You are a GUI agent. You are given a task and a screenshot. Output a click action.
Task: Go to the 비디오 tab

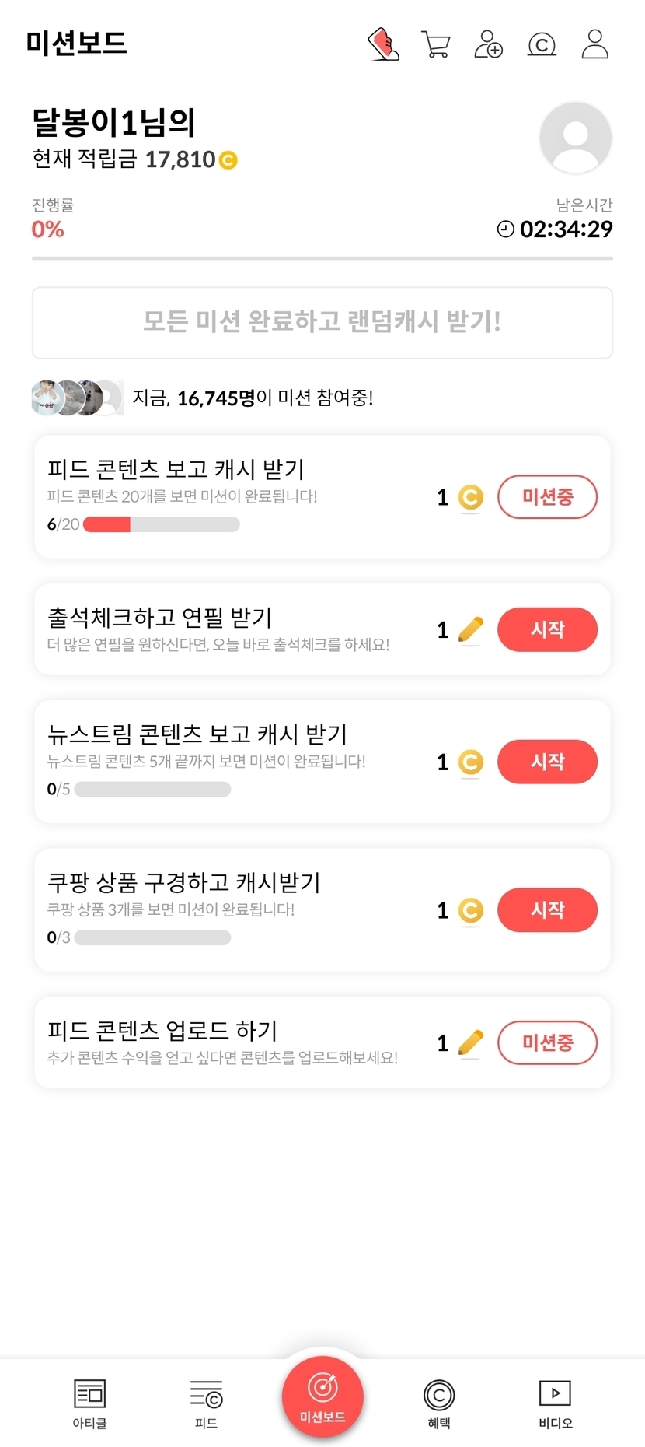click(556, 1404)
